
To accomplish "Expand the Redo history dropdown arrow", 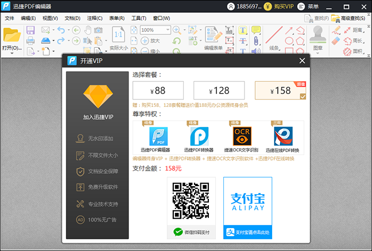I will (69, 41).
